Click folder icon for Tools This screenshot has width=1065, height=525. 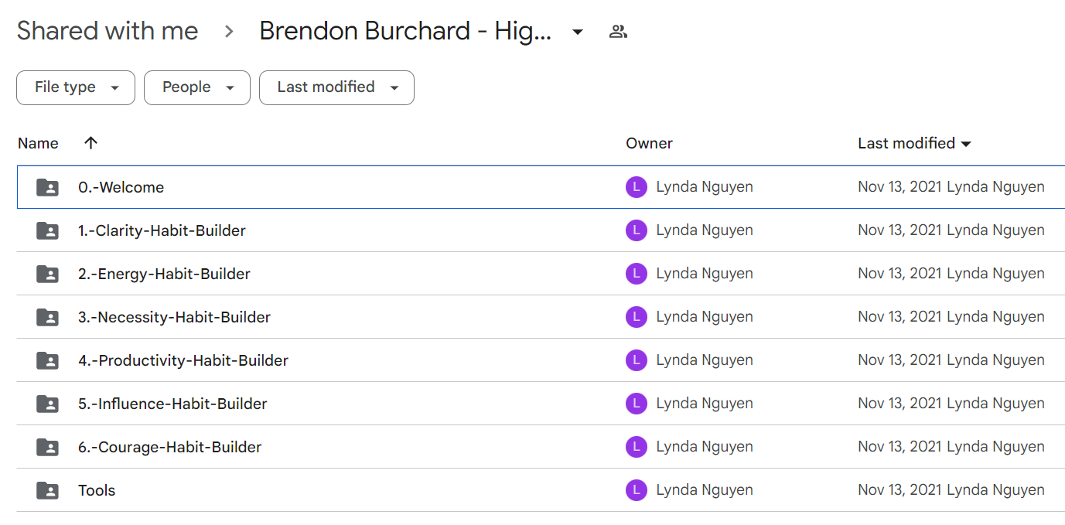point(47,490)
